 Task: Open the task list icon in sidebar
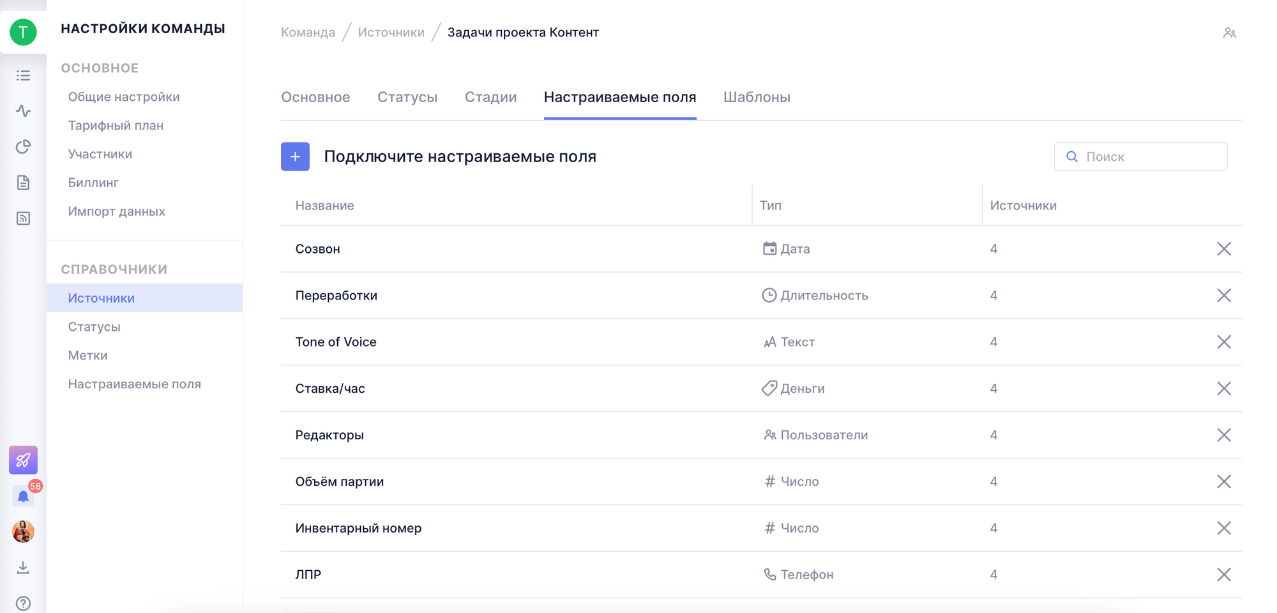(24, 75)
